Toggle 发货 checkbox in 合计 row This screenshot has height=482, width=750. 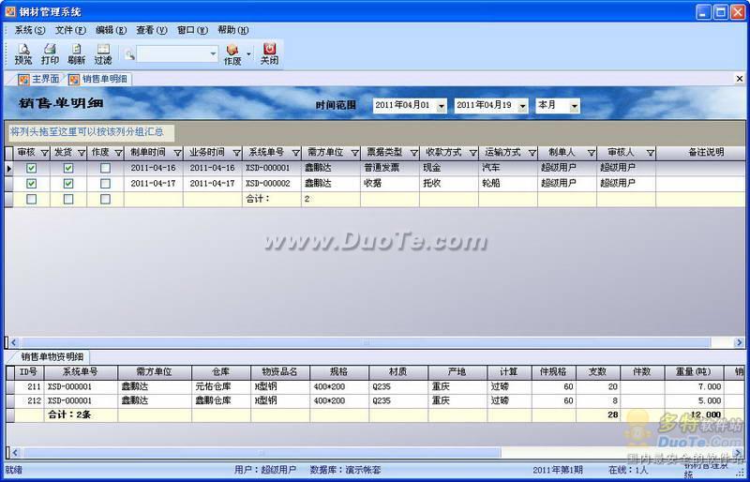68,199
